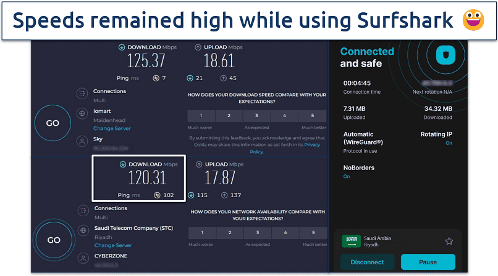Click the Connected and safe heading
The image size is (498, 276).
point(367,57)
